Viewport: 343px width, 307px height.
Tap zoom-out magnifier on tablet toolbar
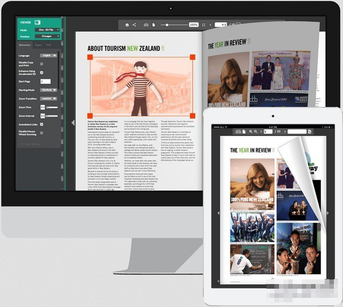coord(256,132)
